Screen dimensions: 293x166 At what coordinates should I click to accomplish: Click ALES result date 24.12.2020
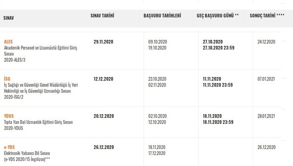pyautogui.click(x=266, y=42)
